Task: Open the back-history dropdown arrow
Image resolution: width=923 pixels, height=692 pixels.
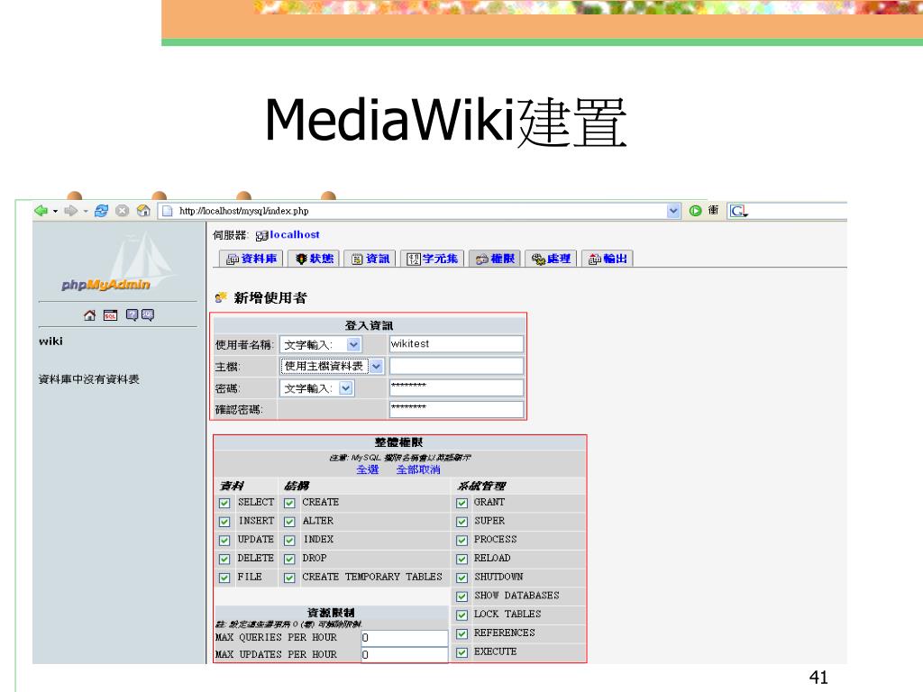Action: pos(55,211)
